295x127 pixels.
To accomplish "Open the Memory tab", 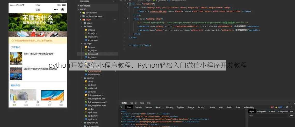I will [170, 107].
